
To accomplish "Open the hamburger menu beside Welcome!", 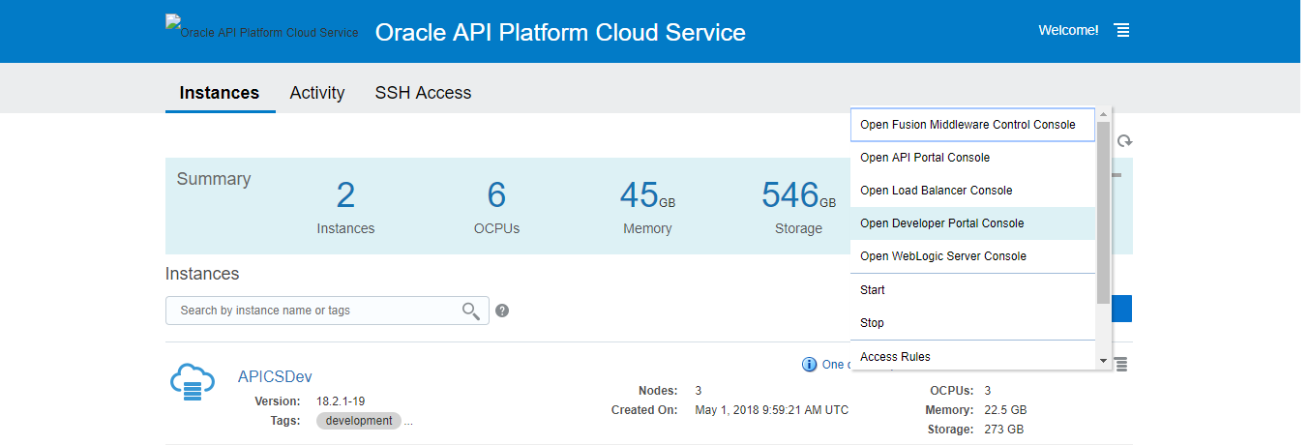I will 1121,30.
